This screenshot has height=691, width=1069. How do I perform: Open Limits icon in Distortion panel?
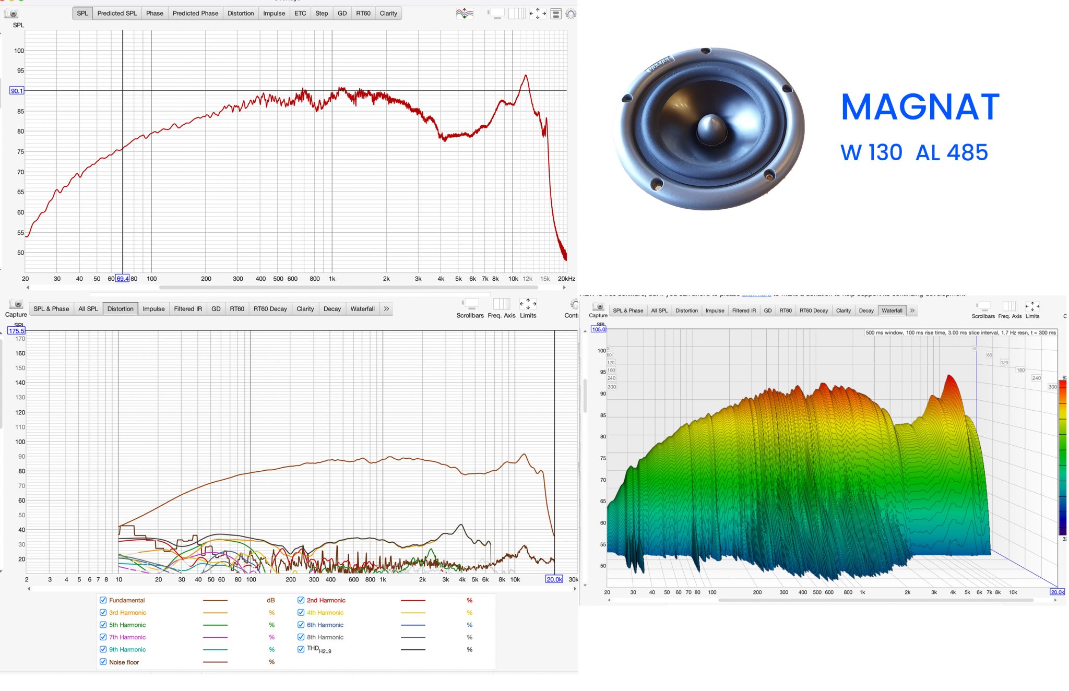point(528,304)
